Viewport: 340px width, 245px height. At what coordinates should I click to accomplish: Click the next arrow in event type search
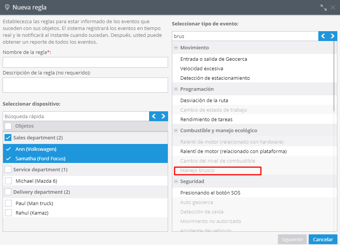click(332, 36)
